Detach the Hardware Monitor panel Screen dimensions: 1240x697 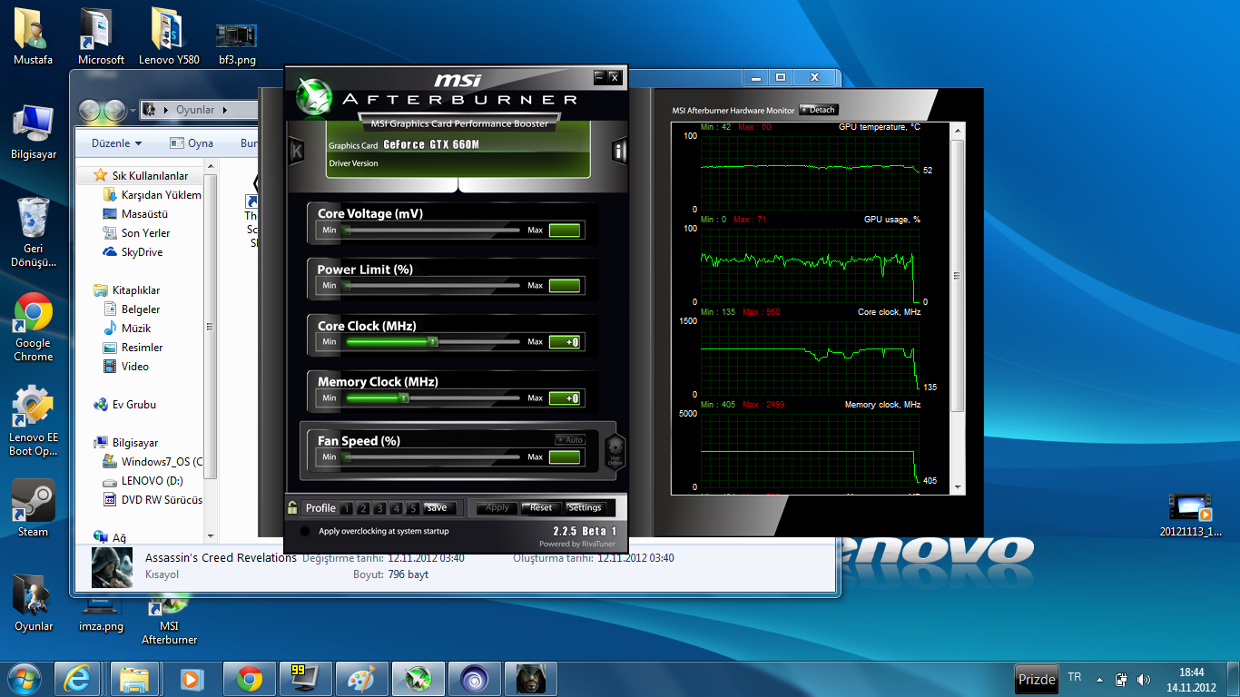click(x=817, y=110)
